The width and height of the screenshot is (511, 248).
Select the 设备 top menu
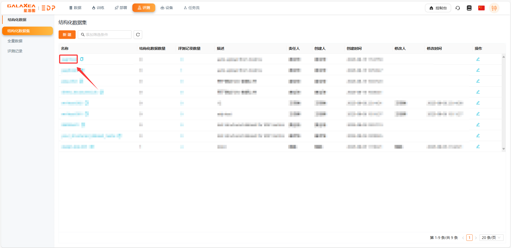point(167,8)
